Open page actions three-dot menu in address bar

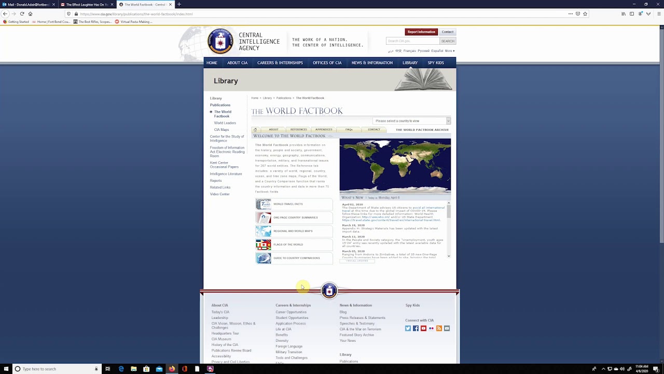[x=571, y=14]
